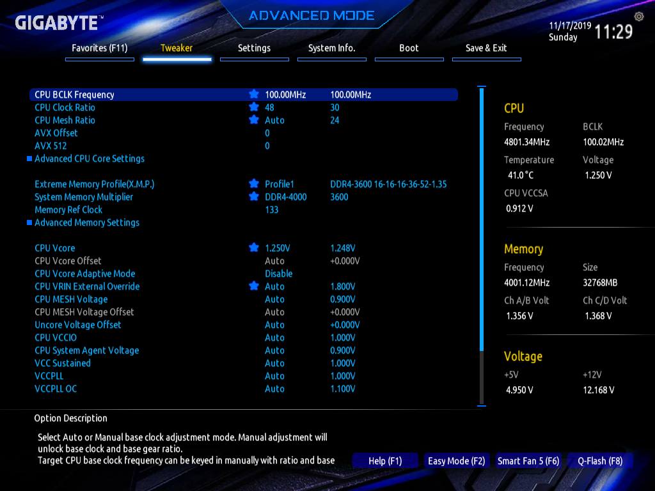Select CPU VRIN External Override Auto value

(x=274, y=286)
